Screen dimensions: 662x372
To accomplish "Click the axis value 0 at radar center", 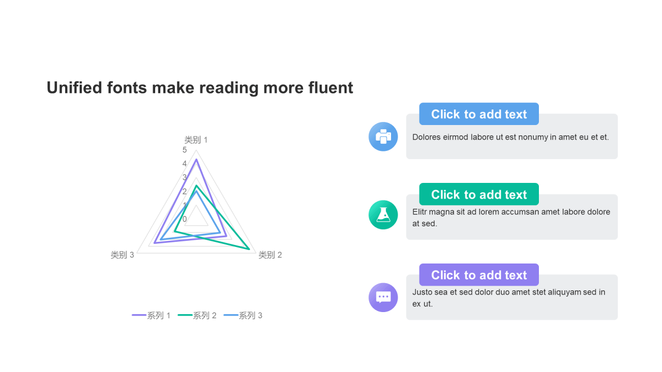I will tap(185, 219).
